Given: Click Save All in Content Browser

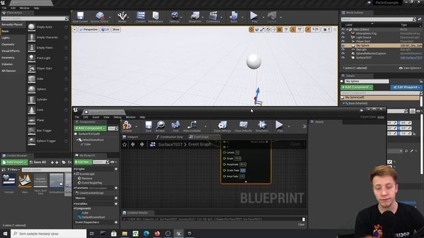Looking at the screenshot, I should pyautogui.click(x=38, y=162).
